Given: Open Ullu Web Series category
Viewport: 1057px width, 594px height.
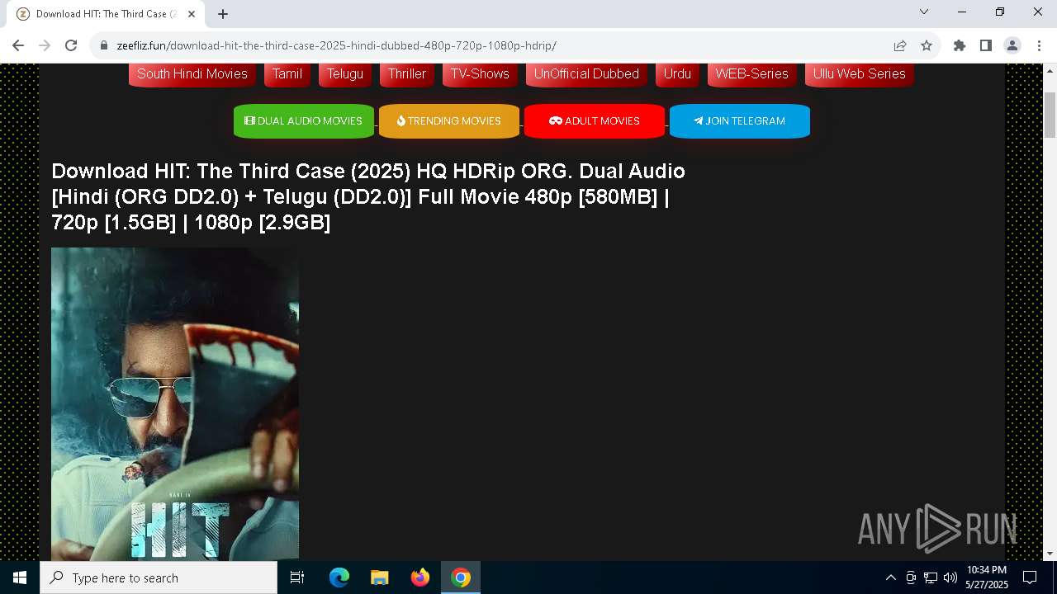Looking at the screenshot, I should click(860, 73).
